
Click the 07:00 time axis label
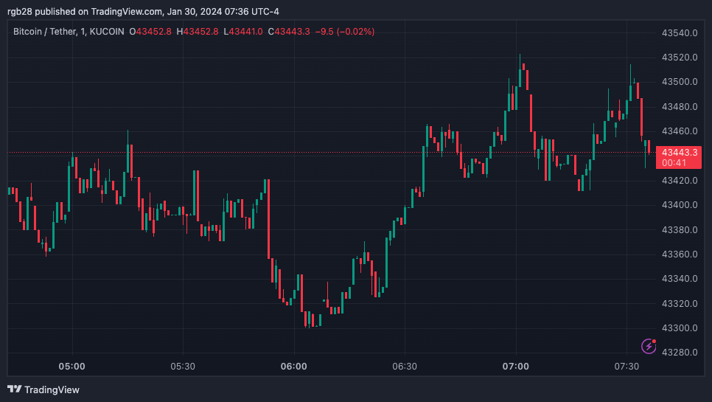pos(516,367)
